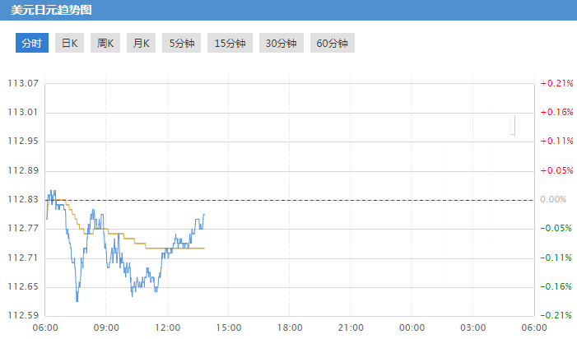Viewport: 577px width, 339px height.
Task: Click the 15:00 time axis label
Action: 229,327
